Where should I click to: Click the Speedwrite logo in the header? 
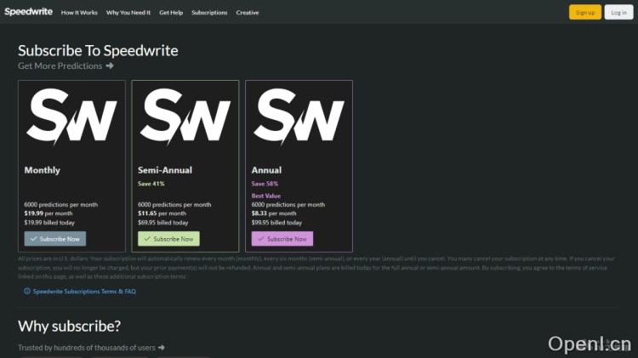click(28, 12)
